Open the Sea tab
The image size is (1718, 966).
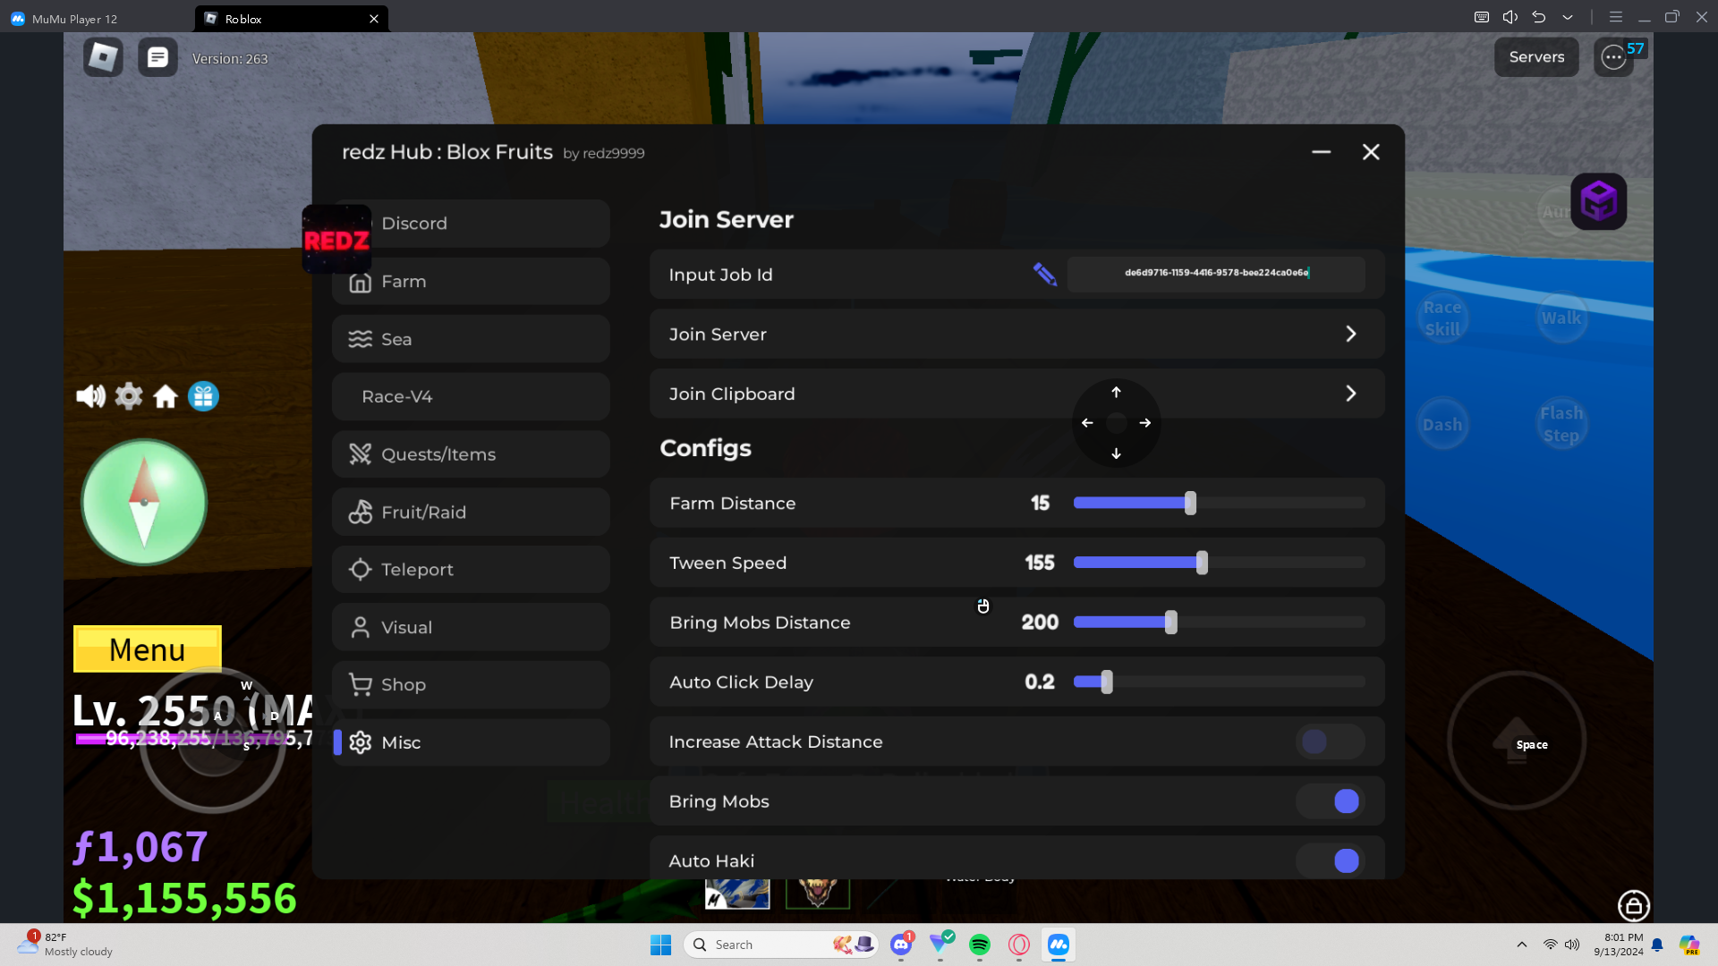472,339
